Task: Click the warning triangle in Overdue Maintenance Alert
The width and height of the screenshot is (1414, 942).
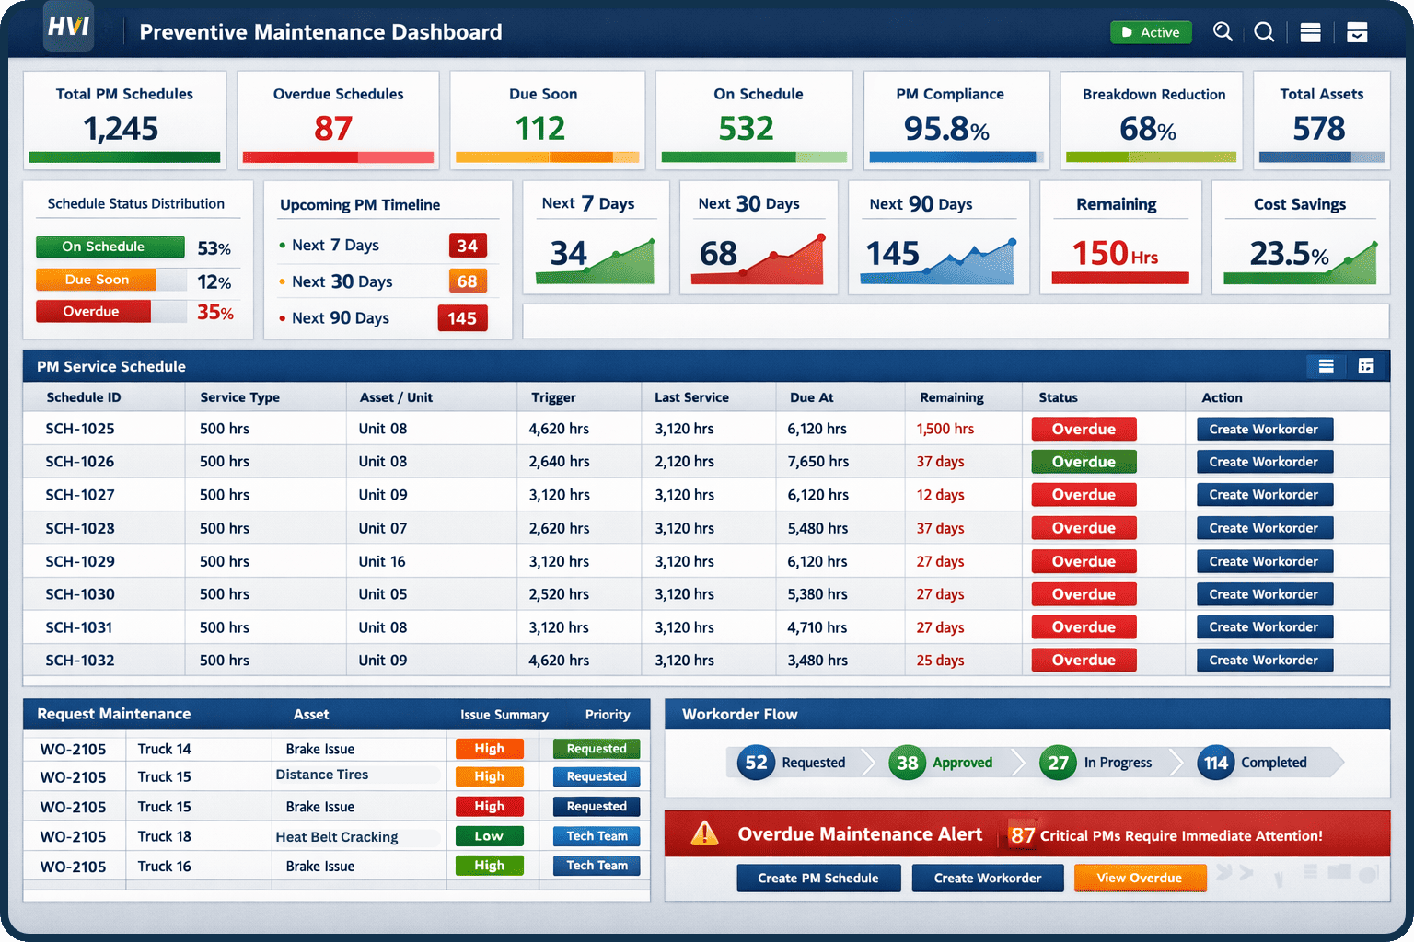Action: tap(705, 833)
